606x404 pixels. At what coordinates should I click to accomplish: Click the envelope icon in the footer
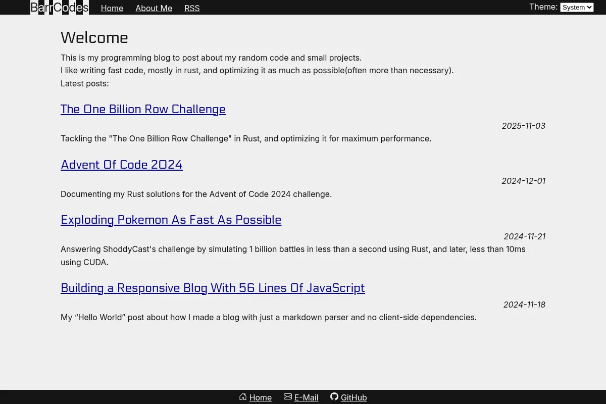[x=288, y=397]
